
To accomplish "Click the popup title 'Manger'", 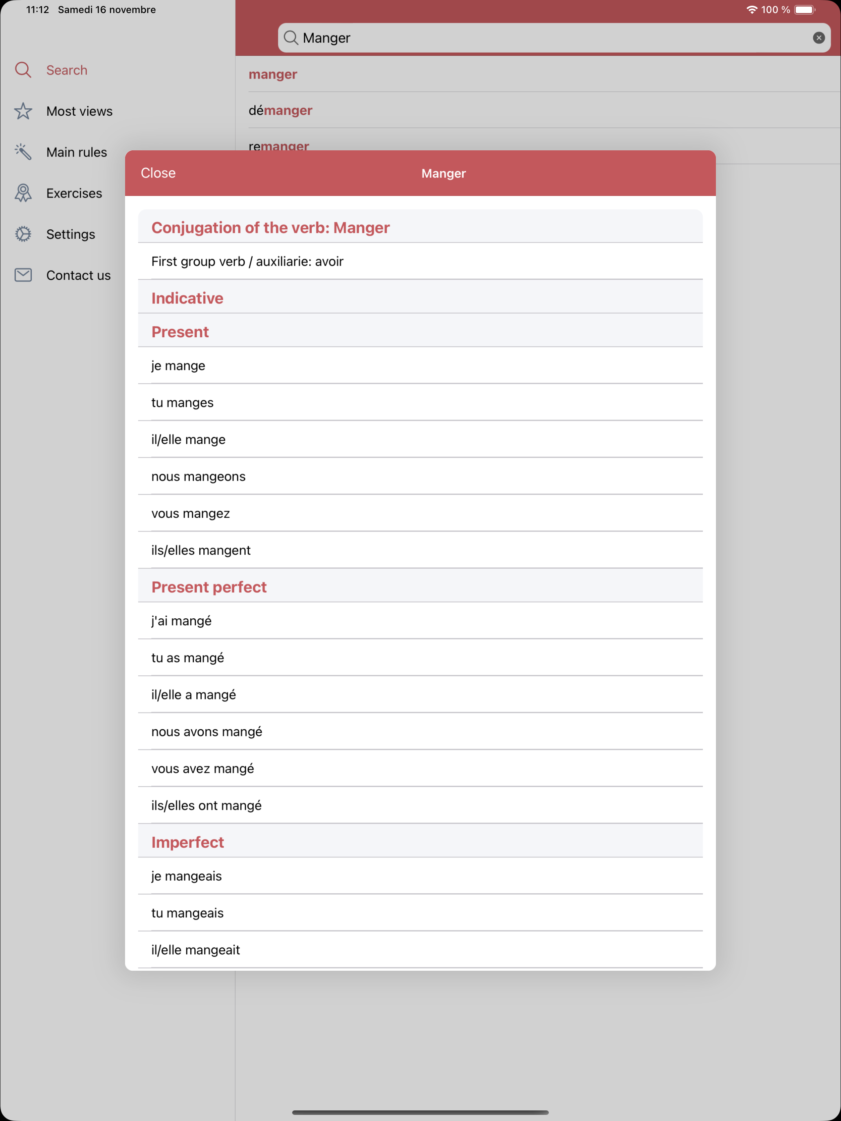I will (x=444, y=173).
